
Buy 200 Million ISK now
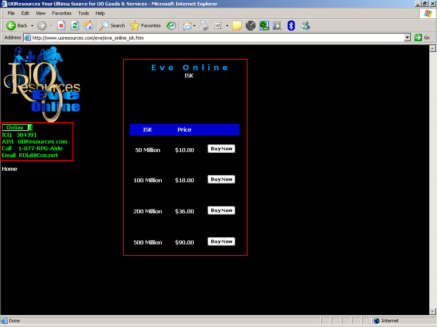click(x=221, y=210)
